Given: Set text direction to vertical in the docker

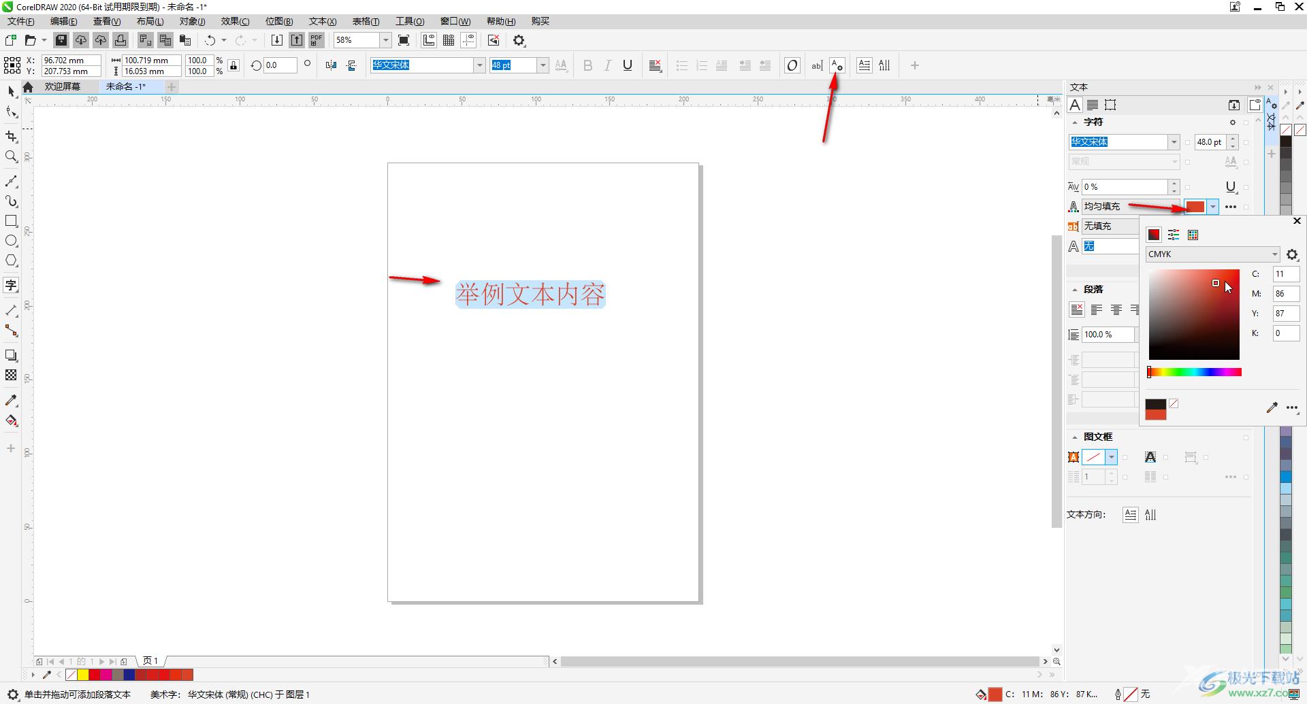Looking at the screenshot, I should (1150, 515).
